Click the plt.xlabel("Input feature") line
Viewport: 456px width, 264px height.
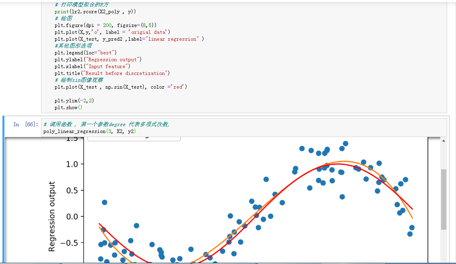(x=92, y=67)
